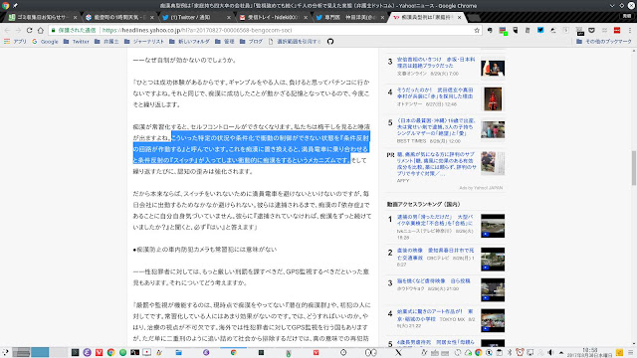
Task: Open the アプリ apps shortcut
Action: coord(15,42)
